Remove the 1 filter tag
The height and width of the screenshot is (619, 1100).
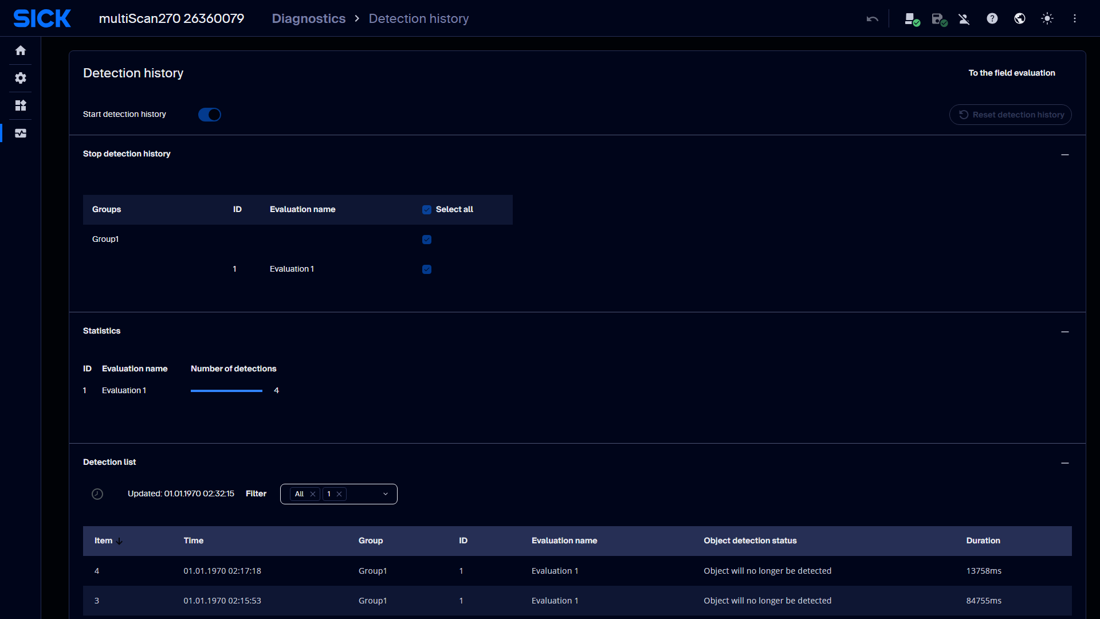[x=339, y=494]
